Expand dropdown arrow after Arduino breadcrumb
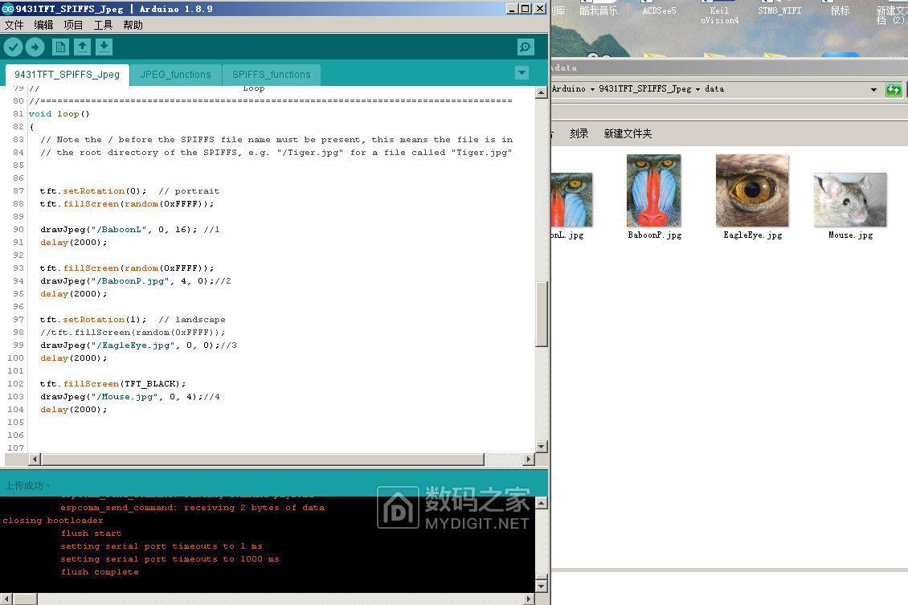This screenshot has width=908, height=605. coord(592,90)
